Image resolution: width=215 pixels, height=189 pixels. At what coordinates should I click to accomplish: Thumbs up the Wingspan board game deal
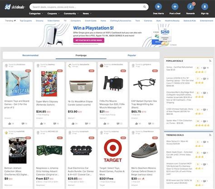coord(10,123)
